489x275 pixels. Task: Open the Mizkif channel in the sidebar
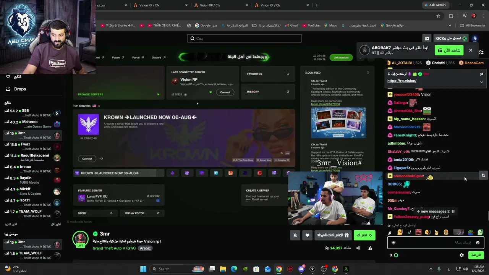pos(33,191)
